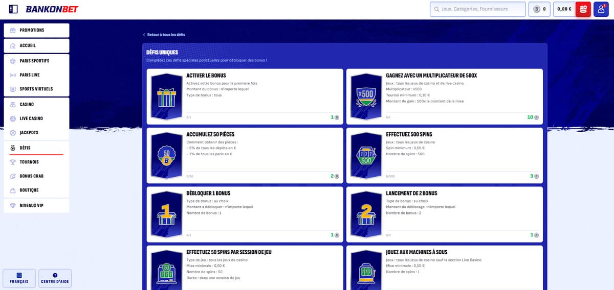Screen dimensions: 614x290
Task: Click the Activer le bonus gift badge
Action: click(x=166, y=96)
